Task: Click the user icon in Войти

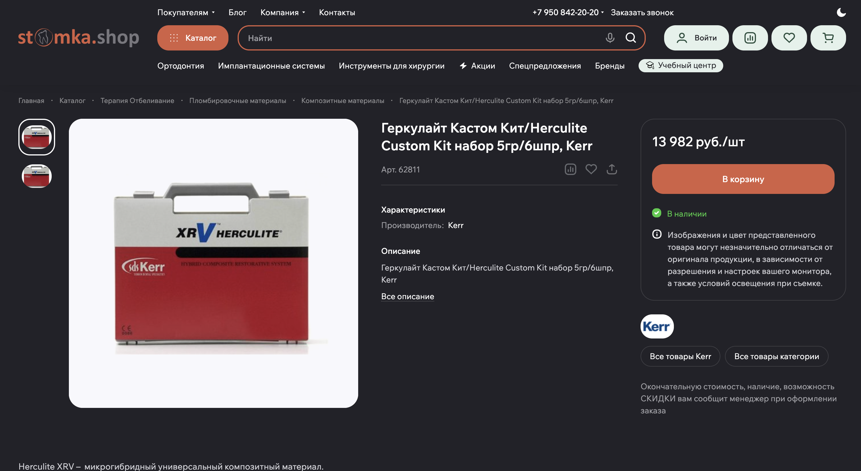Action: click(x=682, y=38)
